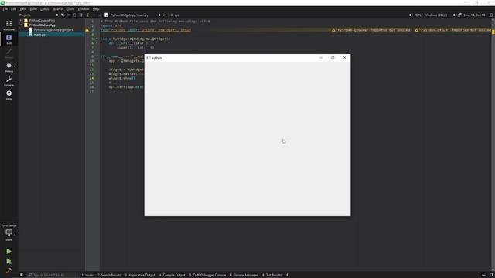
Task: Fold the MyWidget class code block
Action: point(97,39)
